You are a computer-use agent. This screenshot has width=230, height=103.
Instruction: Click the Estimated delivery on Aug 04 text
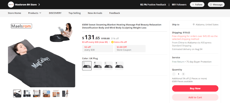(x=187, y=49)
